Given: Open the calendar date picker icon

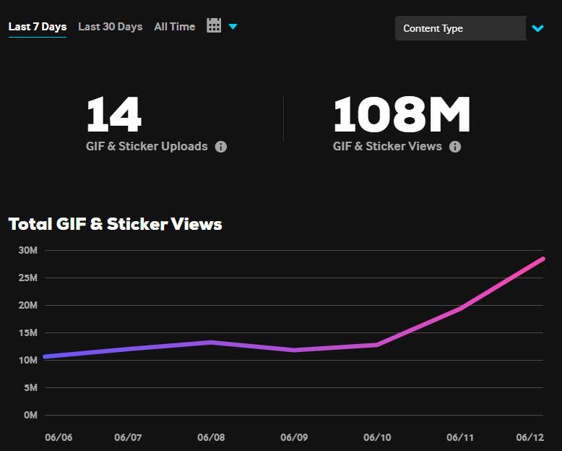Looking at the screenshot, I should pyautogui.click(x=214, y=26).
